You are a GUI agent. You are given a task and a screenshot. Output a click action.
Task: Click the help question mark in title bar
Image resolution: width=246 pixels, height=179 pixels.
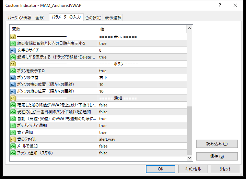(220, 5)
